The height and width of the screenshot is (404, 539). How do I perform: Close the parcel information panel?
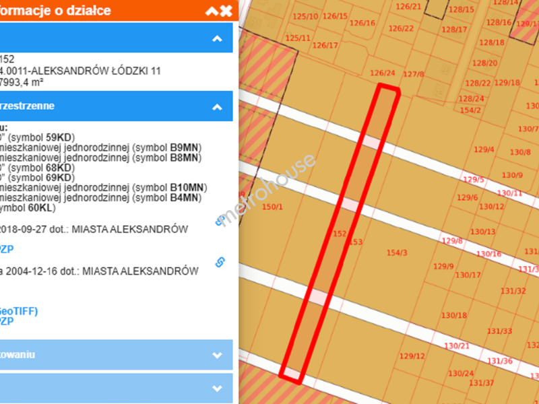pyautogui.click(x=226, y=11)
